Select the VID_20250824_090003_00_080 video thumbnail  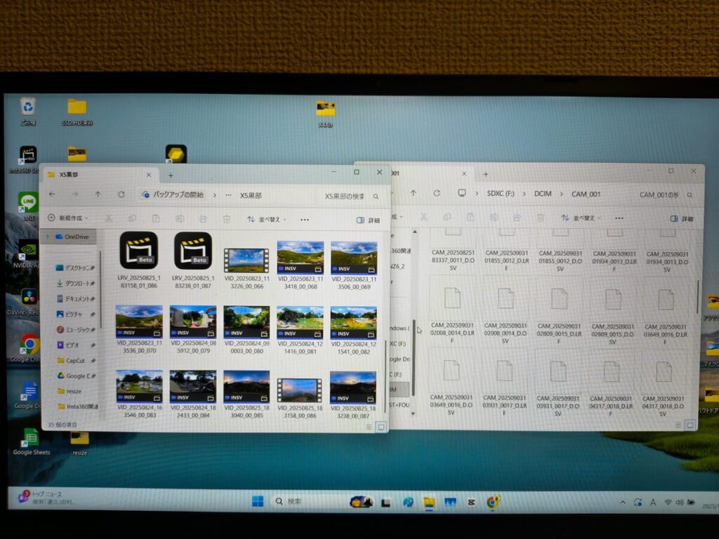(x=246, y=322)
